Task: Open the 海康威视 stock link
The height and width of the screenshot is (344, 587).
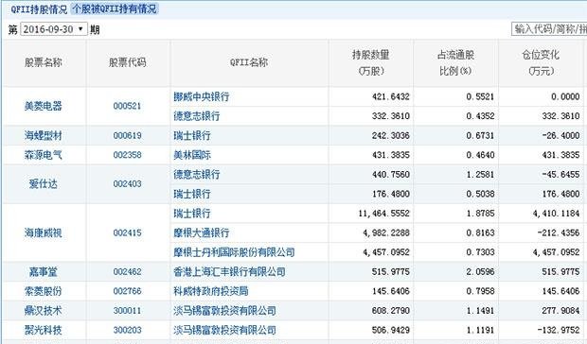Action: click(43, 233)
